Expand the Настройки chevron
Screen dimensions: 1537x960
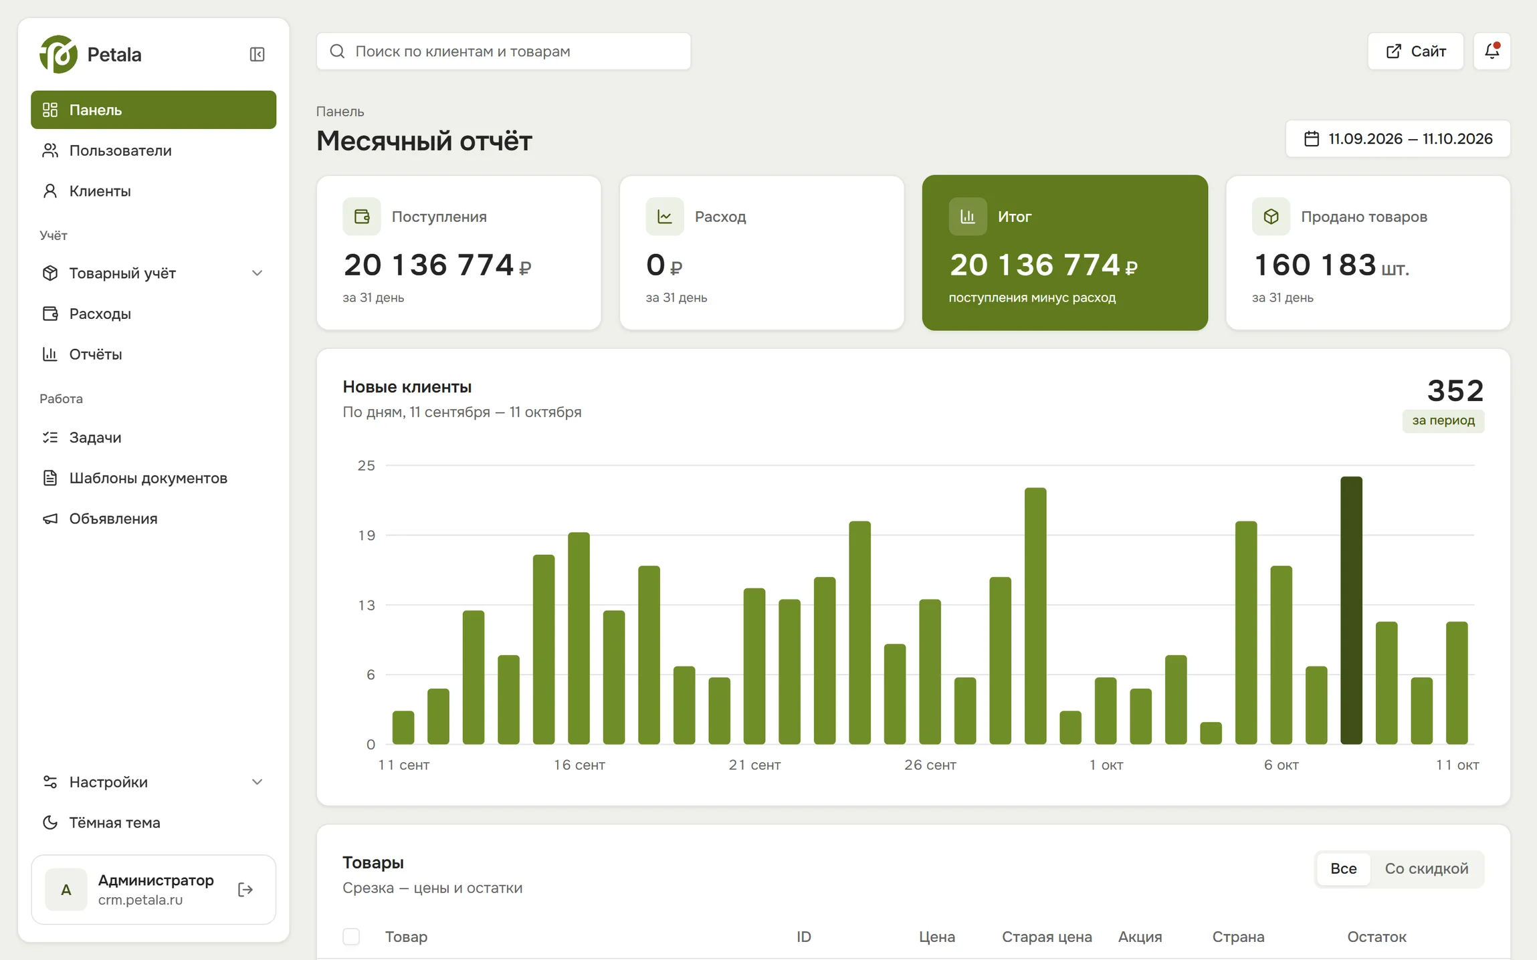coord(257,782)
